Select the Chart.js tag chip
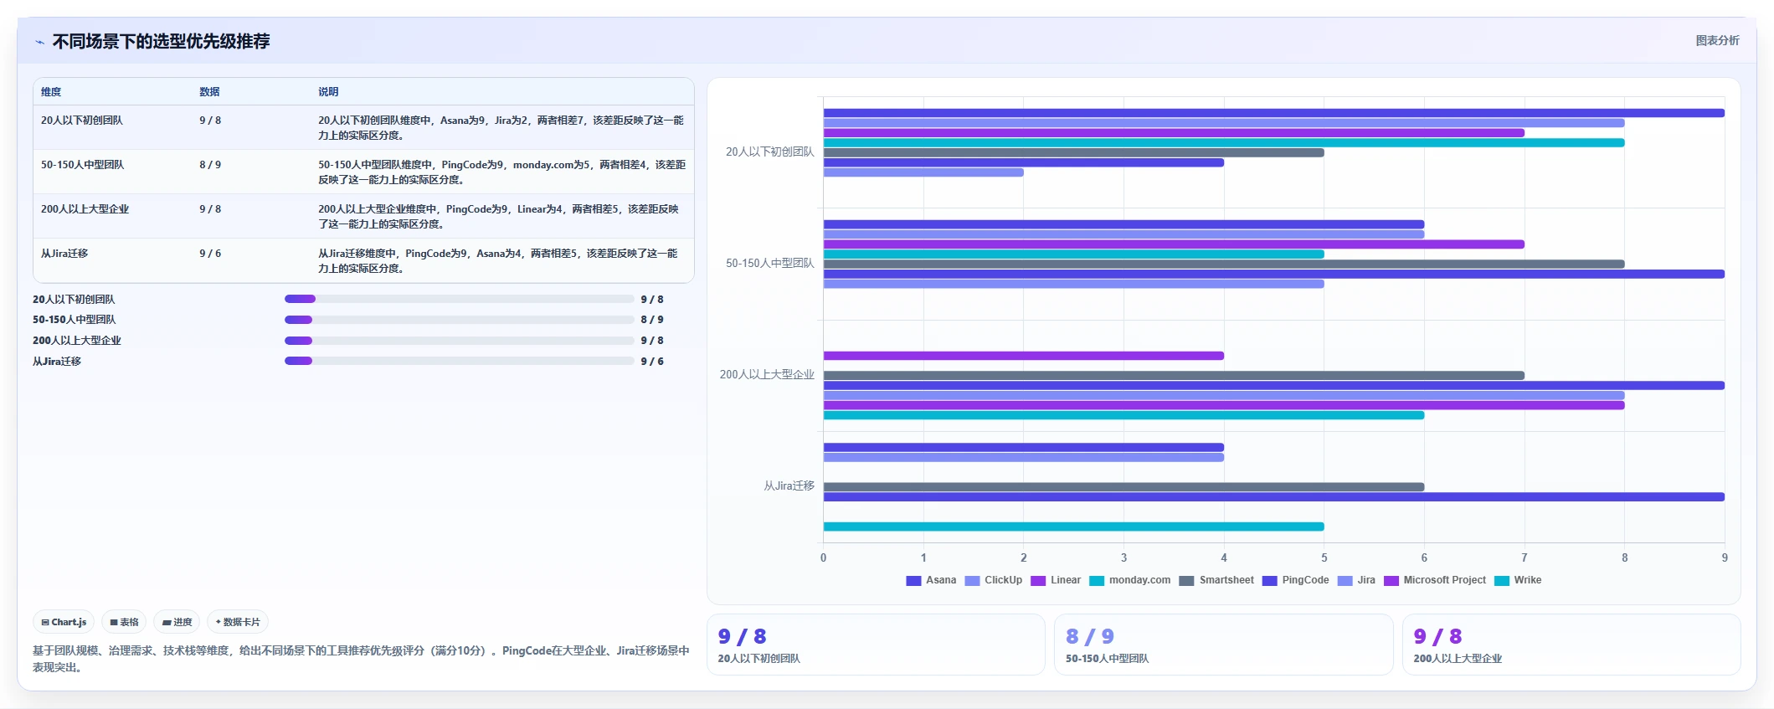 click(64, 622)
